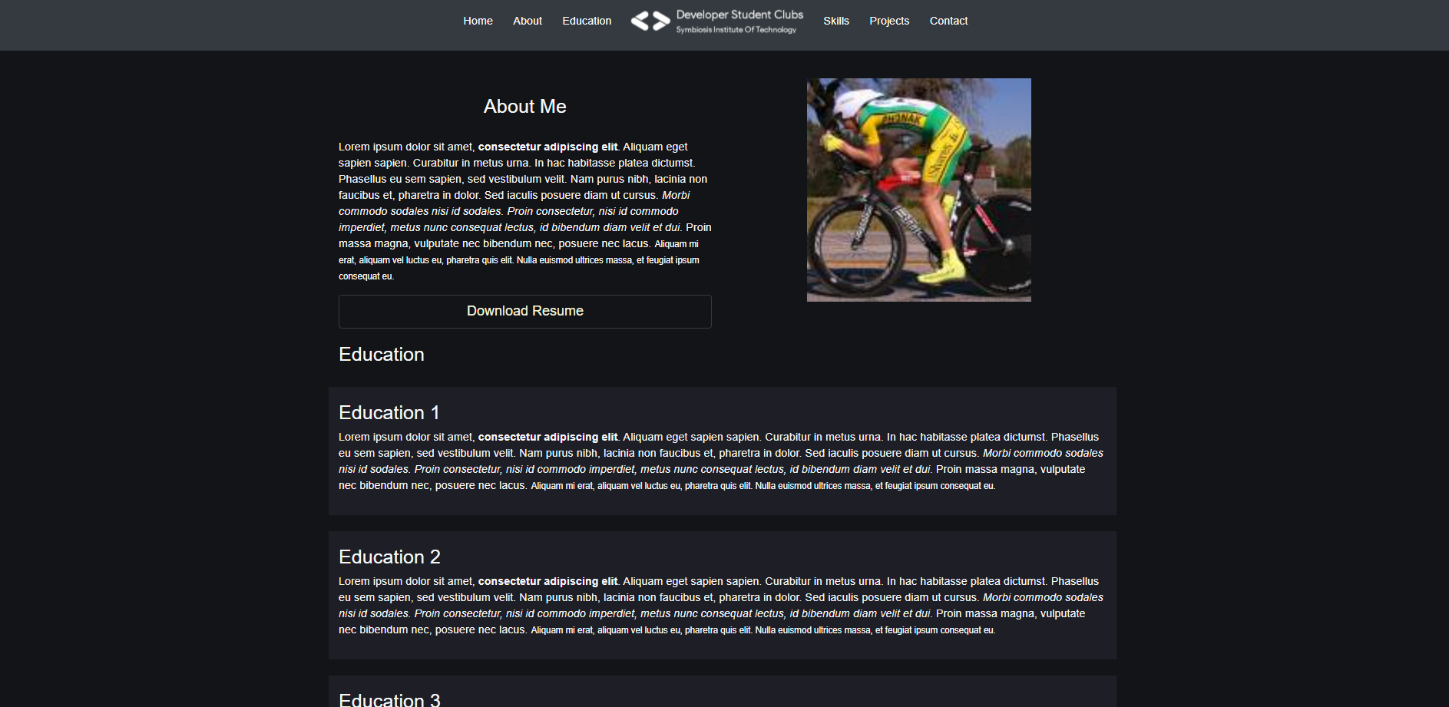Click the Developer Student Clubs logo

(717, 21)
